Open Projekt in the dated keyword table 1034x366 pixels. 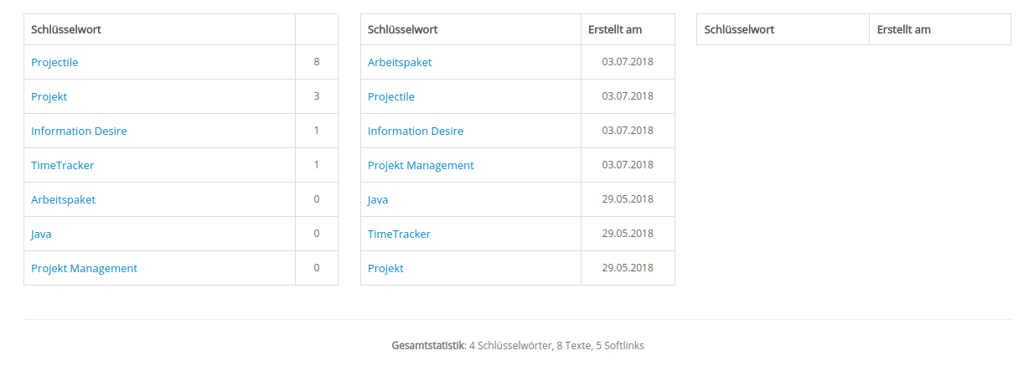pyautogui.click(x=385, y=268)
